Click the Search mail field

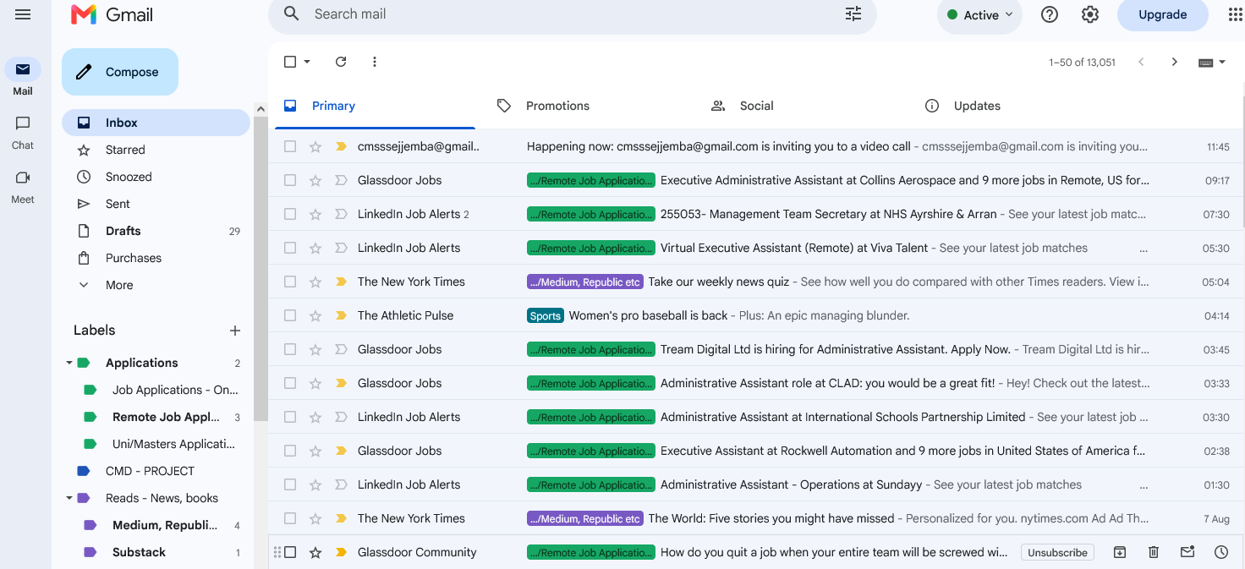click(x=571, y=14)
